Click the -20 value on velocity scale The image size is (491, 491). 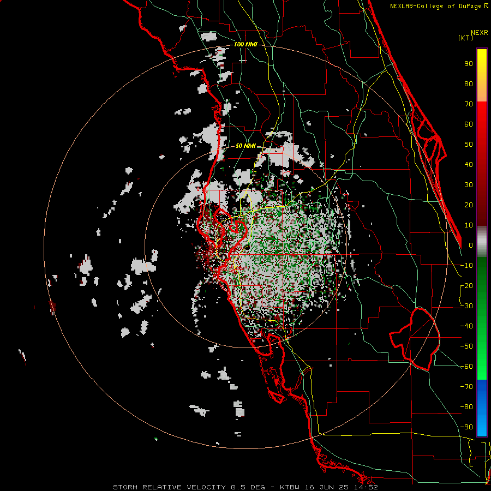[x=466, y=286]
